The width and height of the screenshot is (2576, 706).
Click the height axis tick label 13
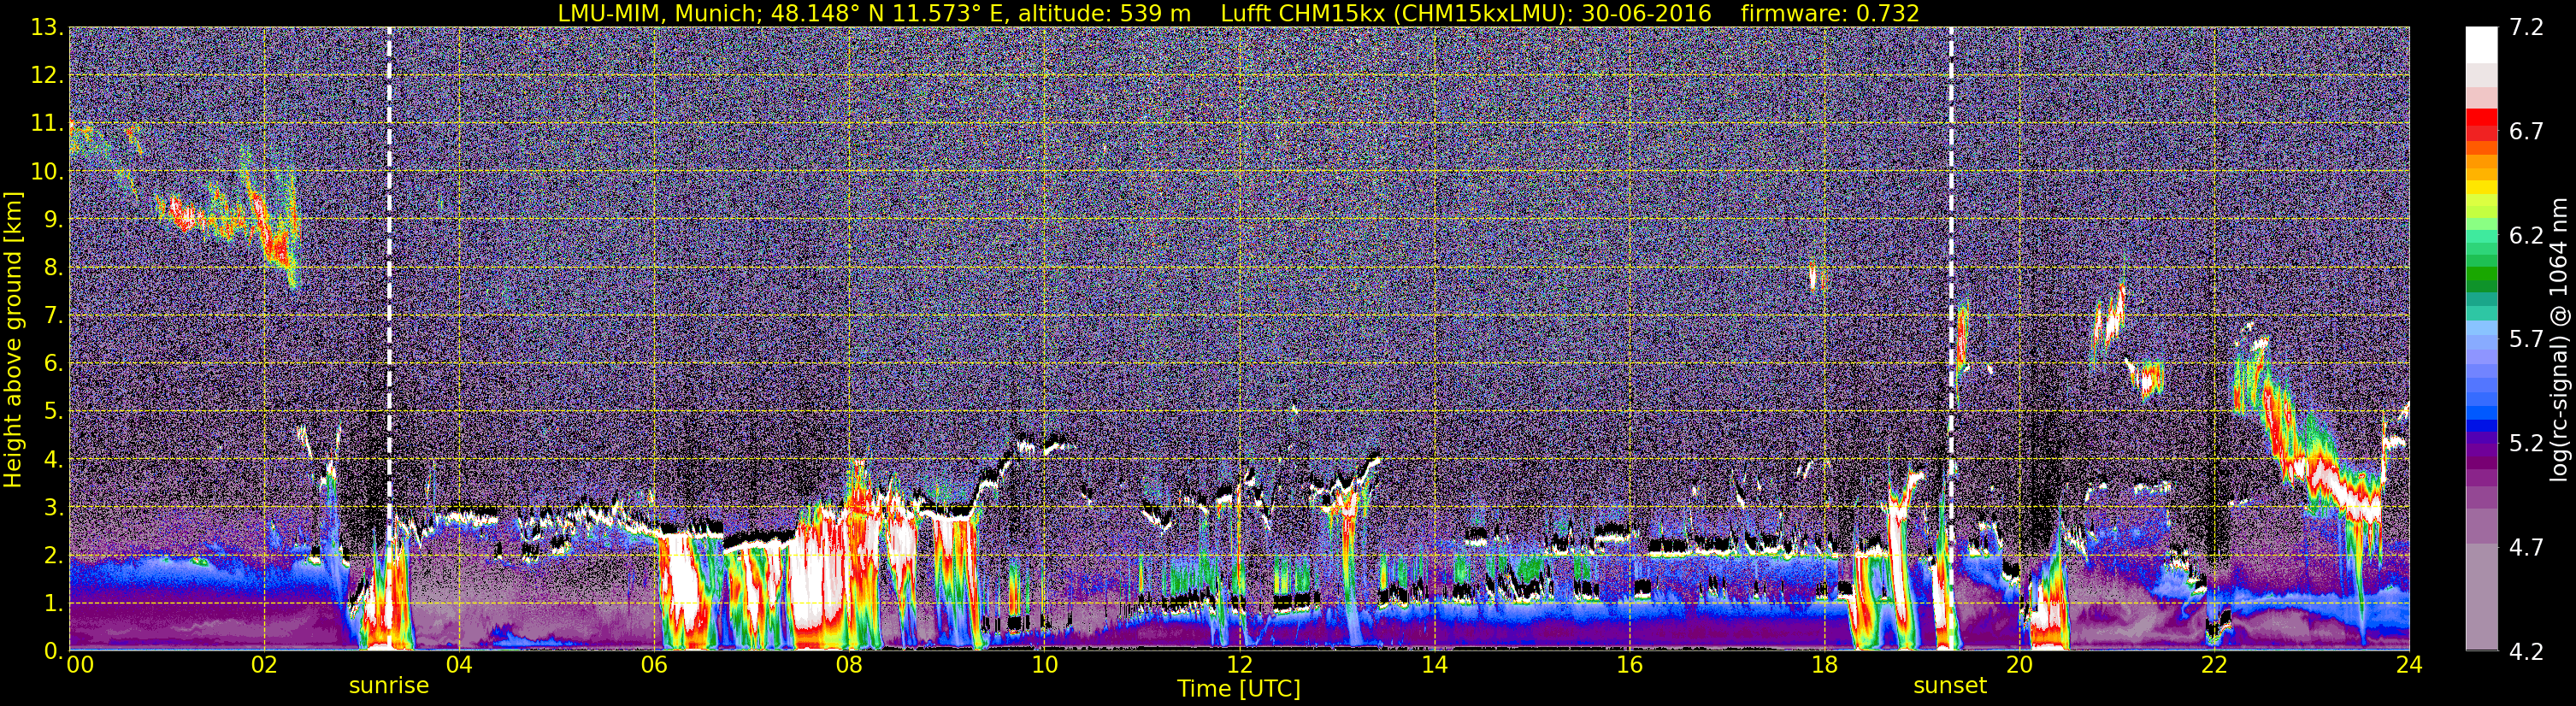click(47, 28)
